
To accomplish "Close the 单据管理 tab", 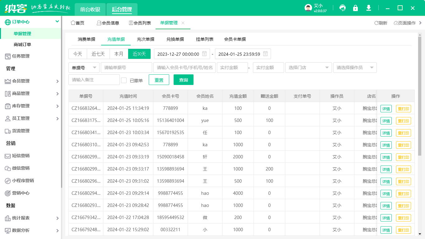I will click(x=183, y=23).
